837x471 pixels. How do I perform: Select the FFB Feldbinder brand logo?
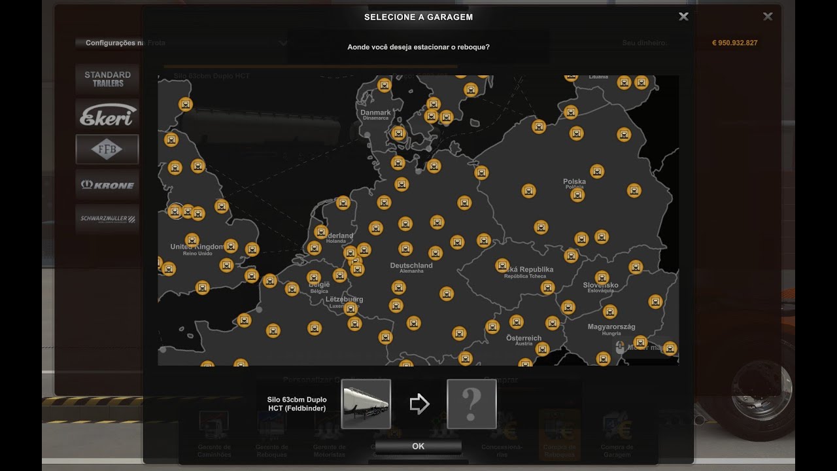107,149
